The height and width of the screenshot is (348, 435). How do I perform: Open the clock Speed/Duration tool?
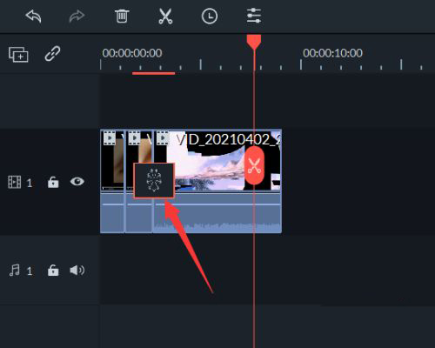pos(210,16)
